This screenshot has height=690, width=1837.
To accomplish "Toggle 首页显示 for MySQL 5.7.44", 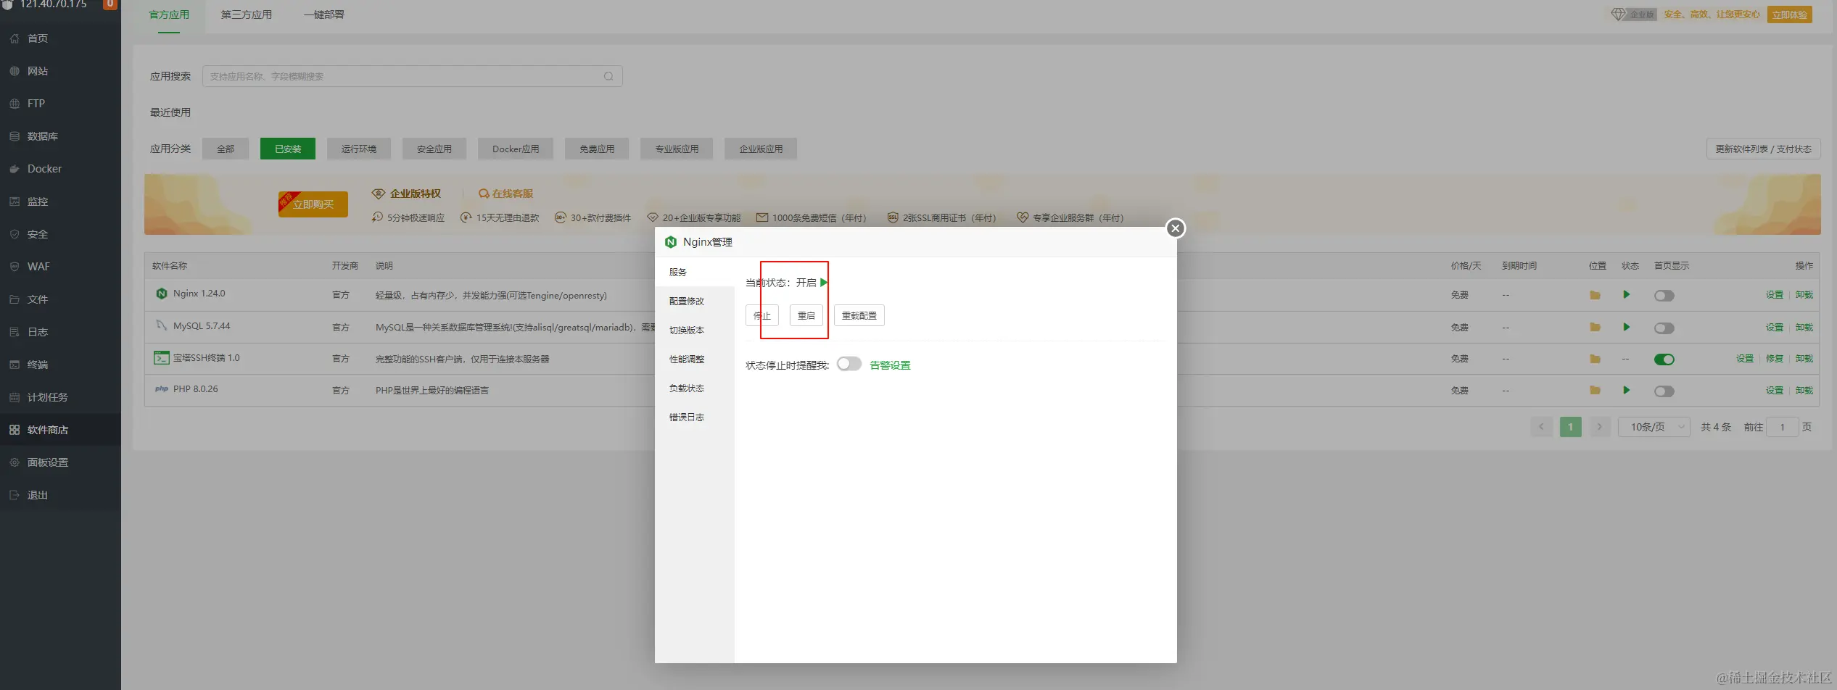I will pyautogui.click(x=1664, y=328).
